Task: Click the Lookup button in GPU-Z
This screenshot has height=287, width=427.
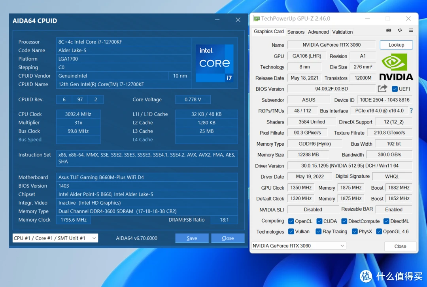Action: click(396, 45)
